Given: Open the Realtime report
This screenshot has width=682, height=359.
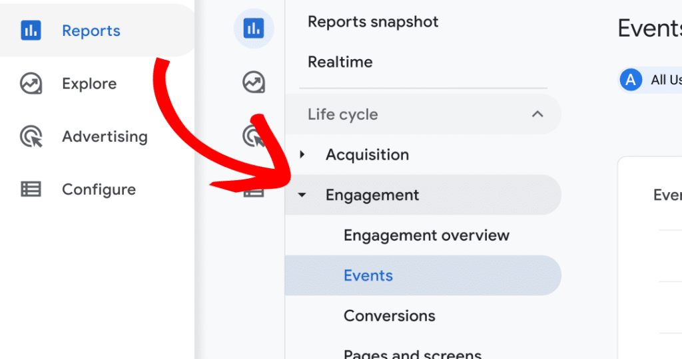Looking at the screenshot, I should pyautogui.click(x=340, y=62).
